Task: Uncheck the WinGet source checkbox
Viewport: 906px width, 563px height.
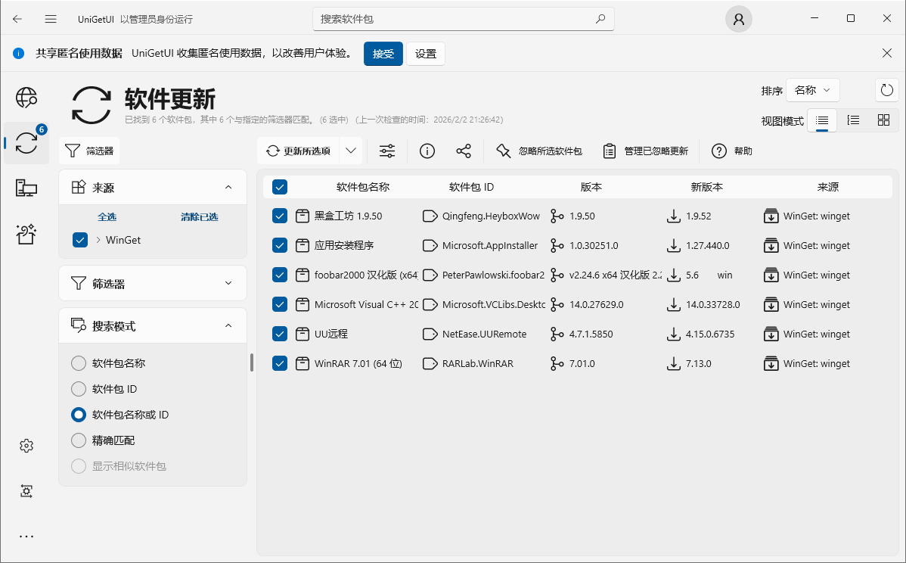Action: pos(80,240)
